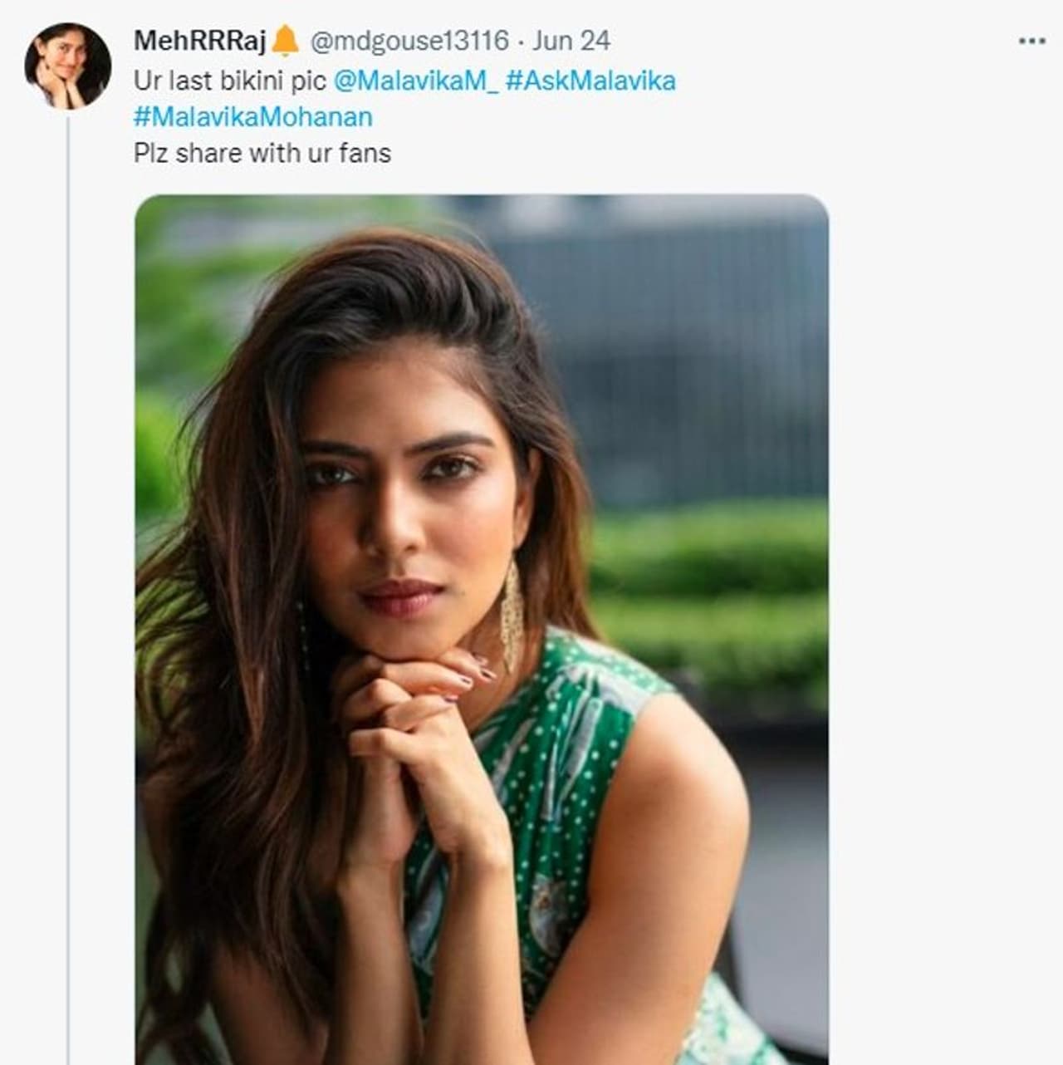This screenshot has width=1063, height=1065.
Task: Click the gold earring in the photo
Action: coord(512,615)
